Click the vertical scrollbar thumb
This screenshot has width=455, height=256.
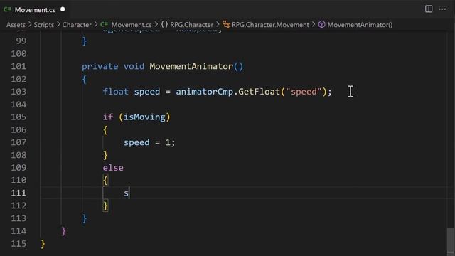tap(450, 240)
